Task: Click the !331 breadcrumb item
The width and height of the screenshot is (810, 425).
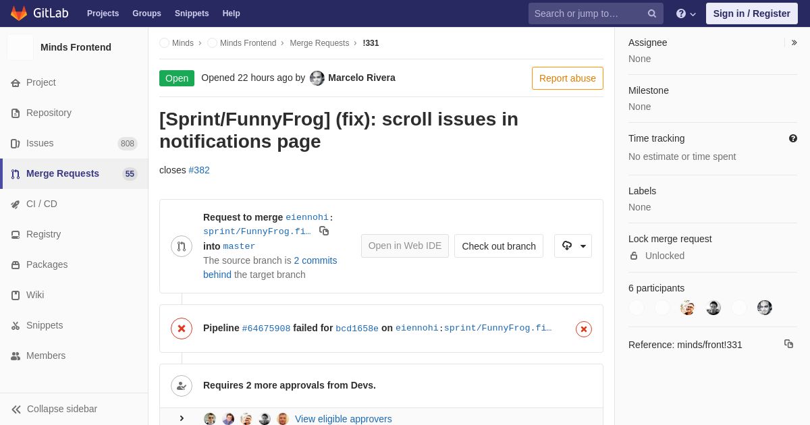Action: tap(371, 43)
